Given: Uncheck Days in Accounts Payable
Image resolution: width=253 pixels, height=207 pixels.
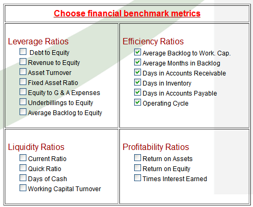Looking at the screenshot, I should coord(137,92).
